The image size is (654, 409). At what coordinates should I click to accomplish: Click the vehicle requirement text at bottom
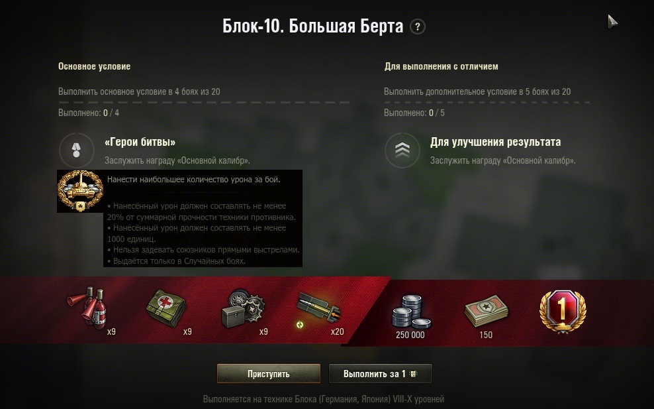[x=324, y=399]
